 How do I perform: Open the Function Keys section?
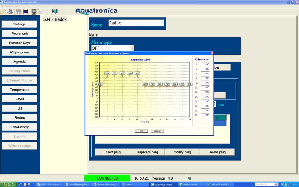pos(19,43)
